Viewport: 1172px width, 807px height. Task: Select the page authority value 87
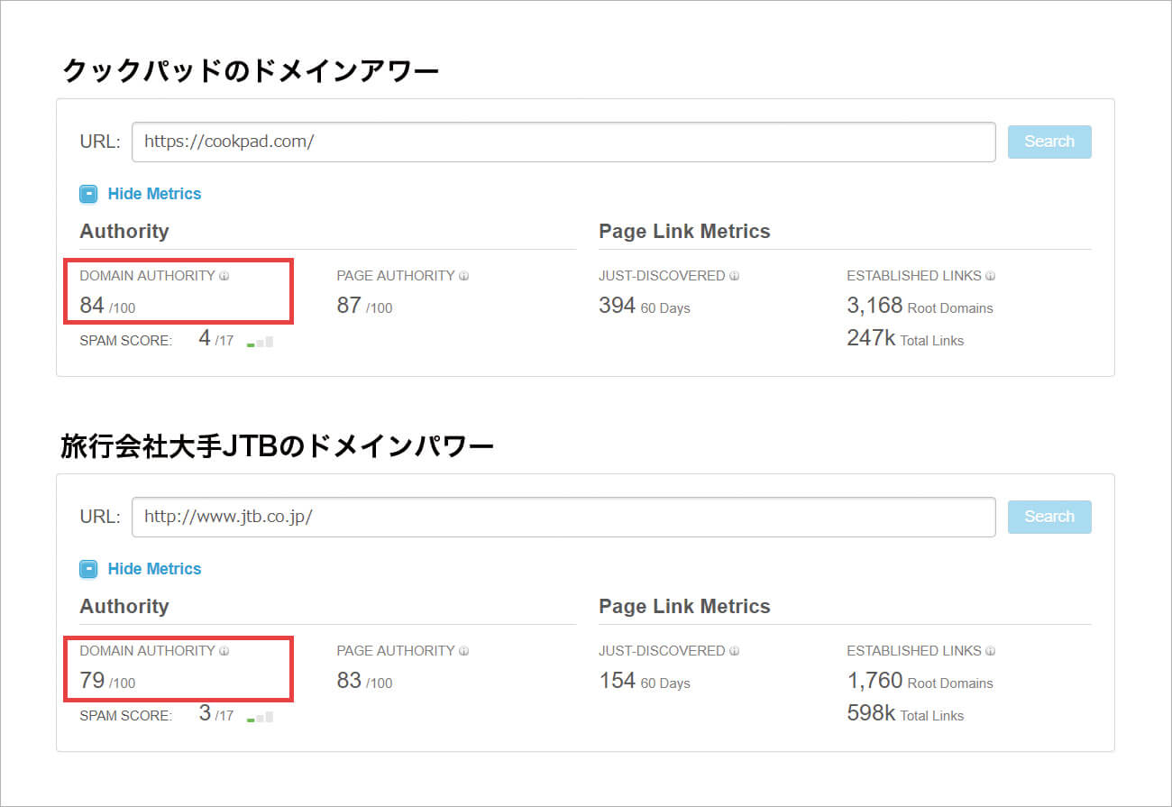point(349,306)
